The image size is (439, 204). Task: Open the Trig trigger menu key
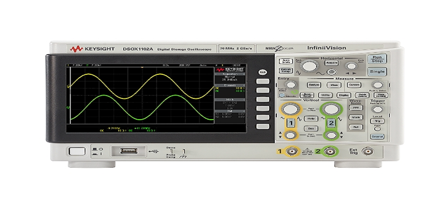pos(377,121)
